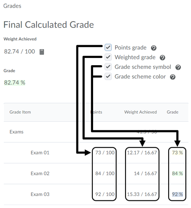Click the Weight Achieved column header
The width and height of the screenshot is (191, 208).
click(141, 112)
